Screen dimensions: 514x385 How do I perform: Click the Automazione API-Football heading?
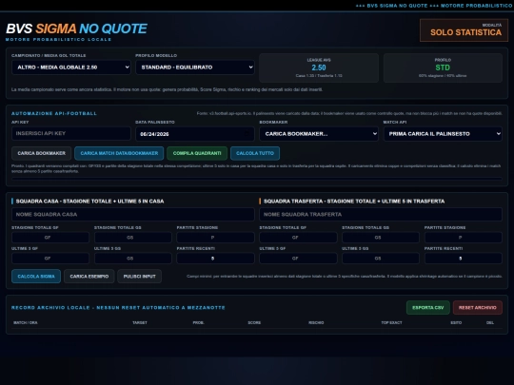point(54,114)
